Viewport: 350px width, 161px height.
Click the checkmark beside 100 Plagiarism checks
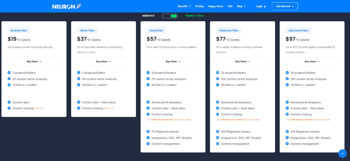(218, 132)
